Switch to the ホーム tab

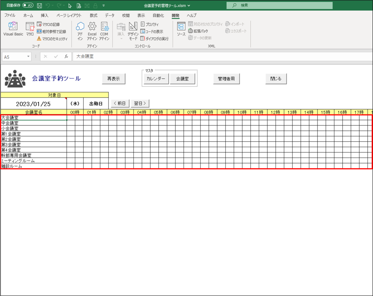tap(28, 15)
